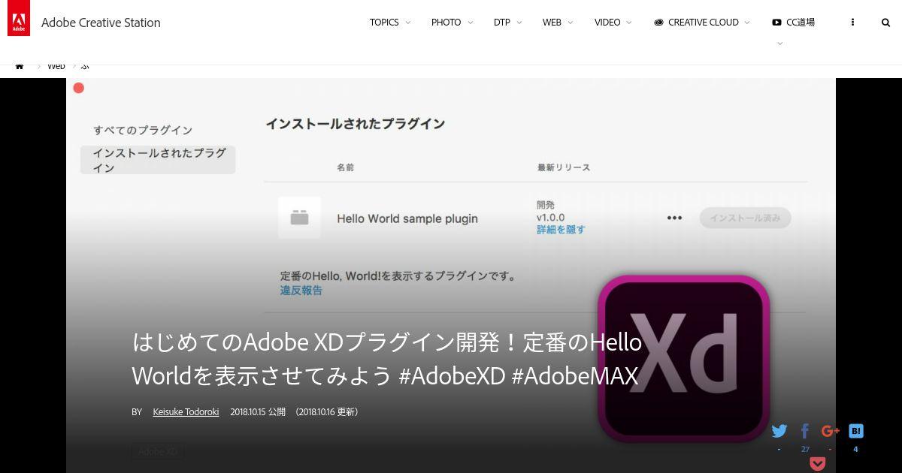
Task: Click the Creative Cloud logo icon
Action: [x=658, y=23]
